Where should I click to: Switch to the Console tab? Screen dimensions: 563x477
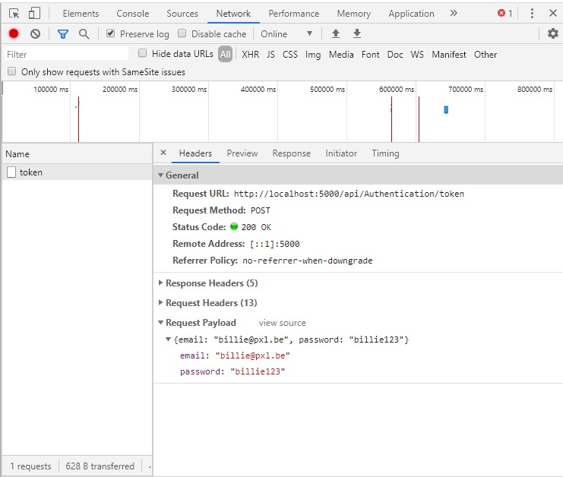coord(132,14)
